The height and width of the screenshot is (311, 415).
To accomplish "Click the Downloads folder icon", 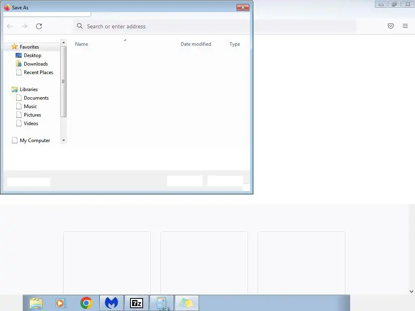I will (x=19, y=64).
